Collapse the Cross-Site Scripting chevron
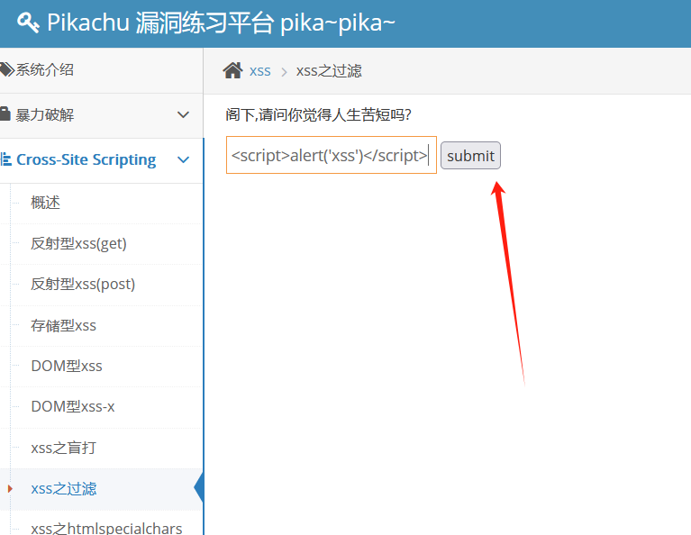Viewport: 691px width, 535px height. point(183,160)
